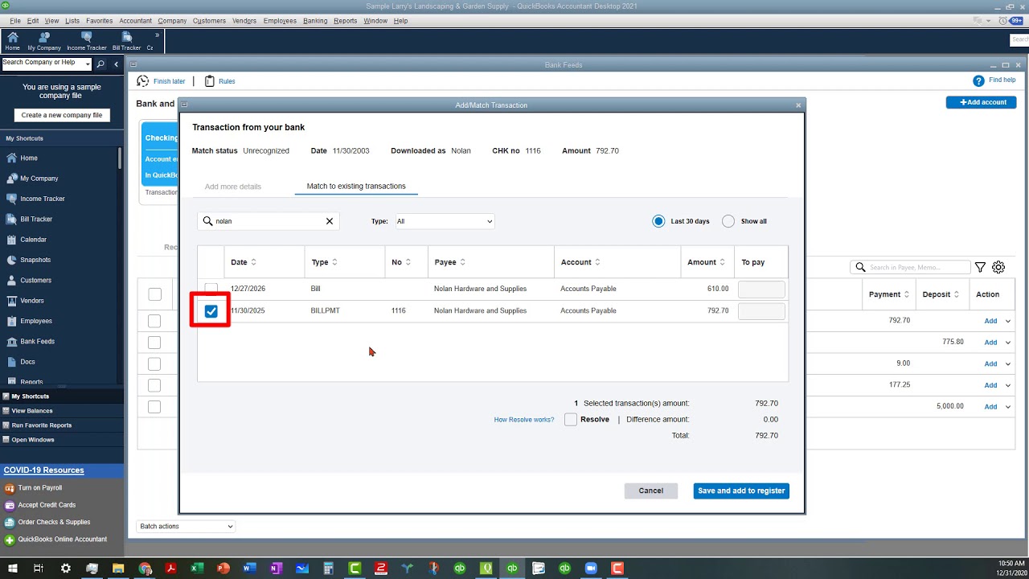Open Rules icon in Bank Feeds toolbar
This screenshot has height=579, width=1029.
[210, 81]
